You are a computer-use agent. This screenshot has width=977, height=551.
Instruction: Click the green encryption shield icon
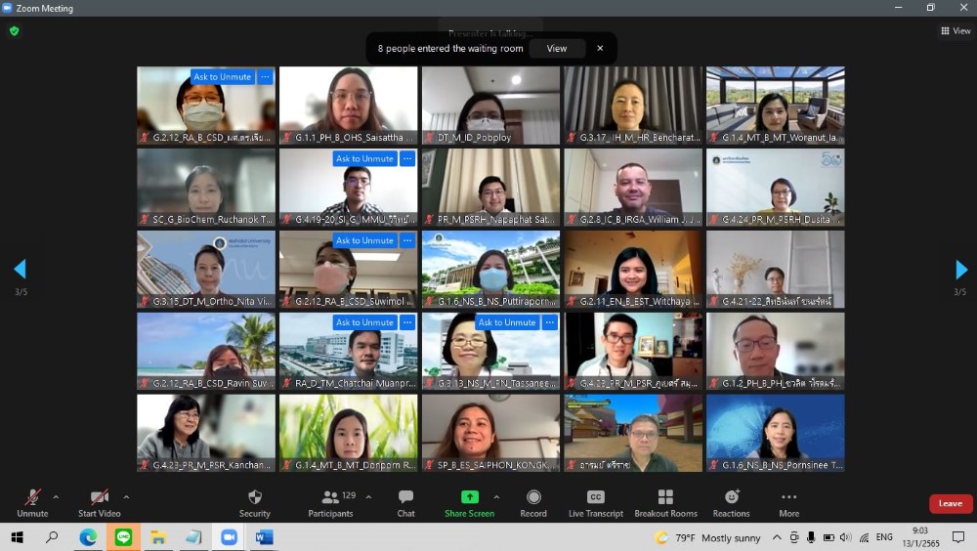(14, 30)
